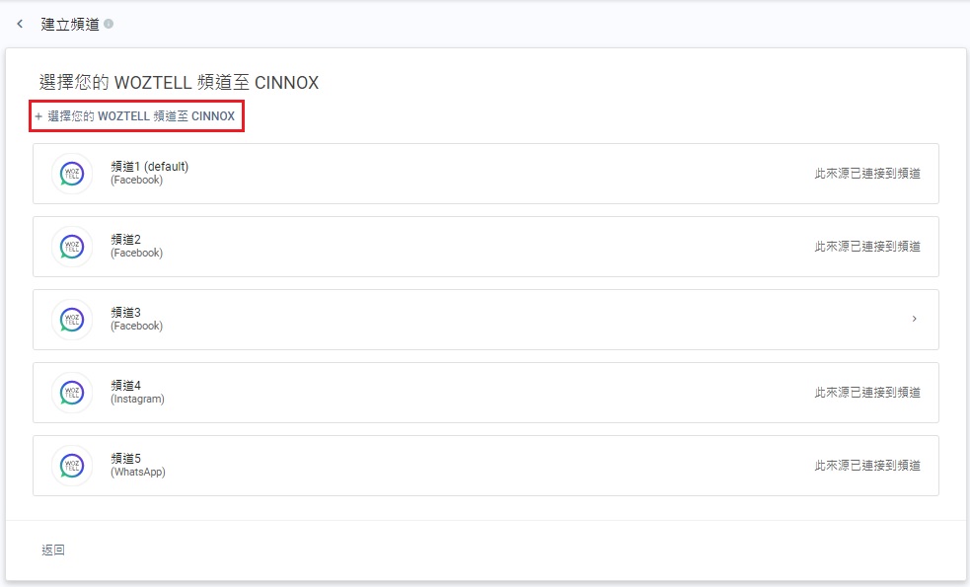Click the WOZTELL logo for 頻道5 WhatsApp
This screenshot has width=970, height=587.
(72, 466)
